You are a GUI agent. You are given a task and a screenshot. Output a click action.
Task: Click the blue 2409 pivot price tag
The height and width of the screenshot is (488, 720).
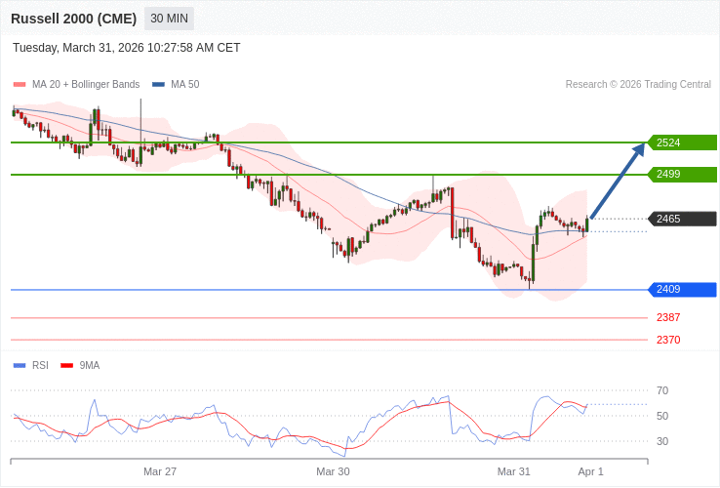tap(682, 290)
